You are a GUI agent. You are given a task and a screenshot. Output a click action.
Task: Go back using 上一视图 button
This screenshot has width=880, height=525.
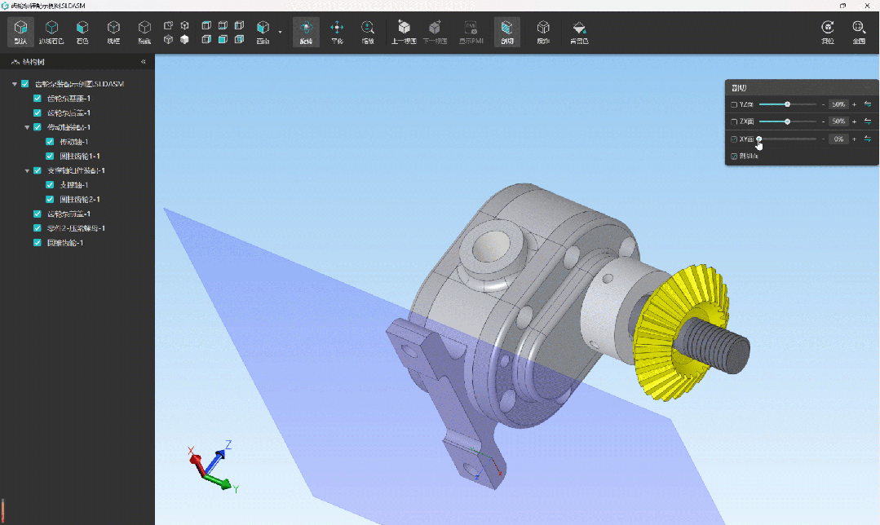(403, 32)
